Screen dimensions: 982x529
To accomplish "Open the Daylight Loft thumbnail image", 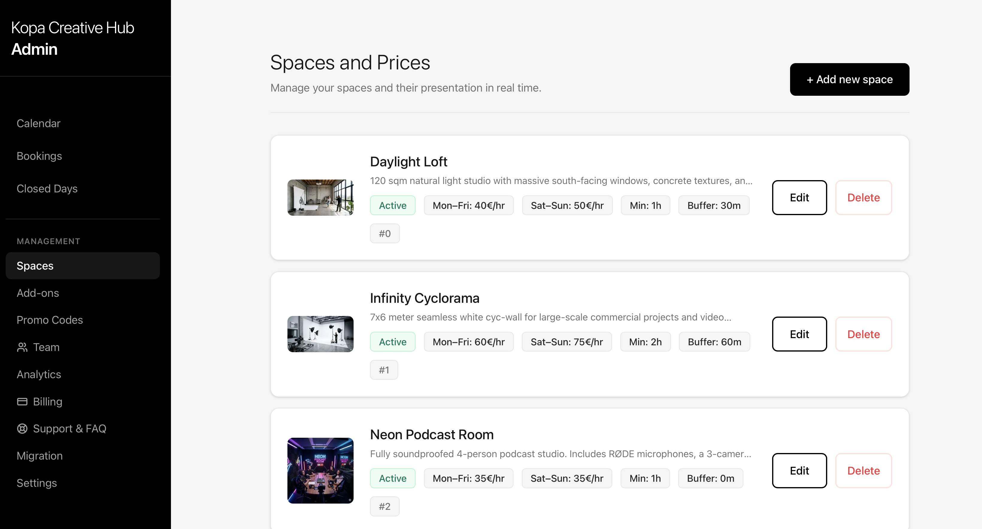I will click(x=320, y=197).
